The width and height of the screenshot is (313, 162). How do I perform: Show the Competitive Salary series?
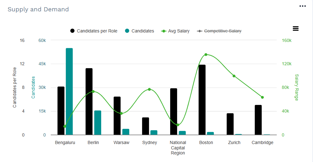223,31
